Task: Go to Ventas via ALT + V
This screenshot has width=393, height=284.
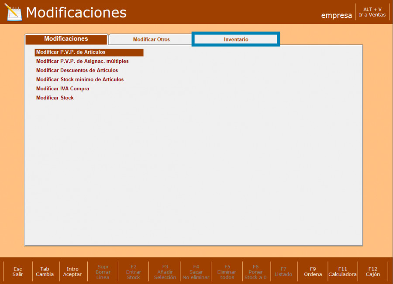Action: pos(372,12)
